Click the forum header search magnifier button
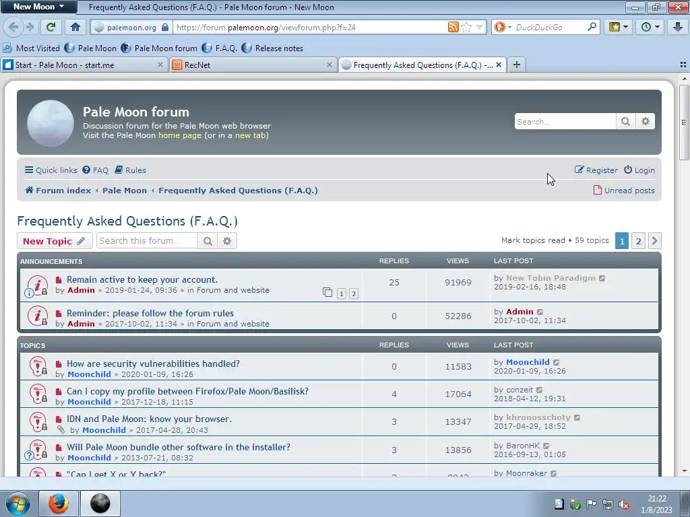The width and height of the screenshot is (690, 517). click(626, 121)
